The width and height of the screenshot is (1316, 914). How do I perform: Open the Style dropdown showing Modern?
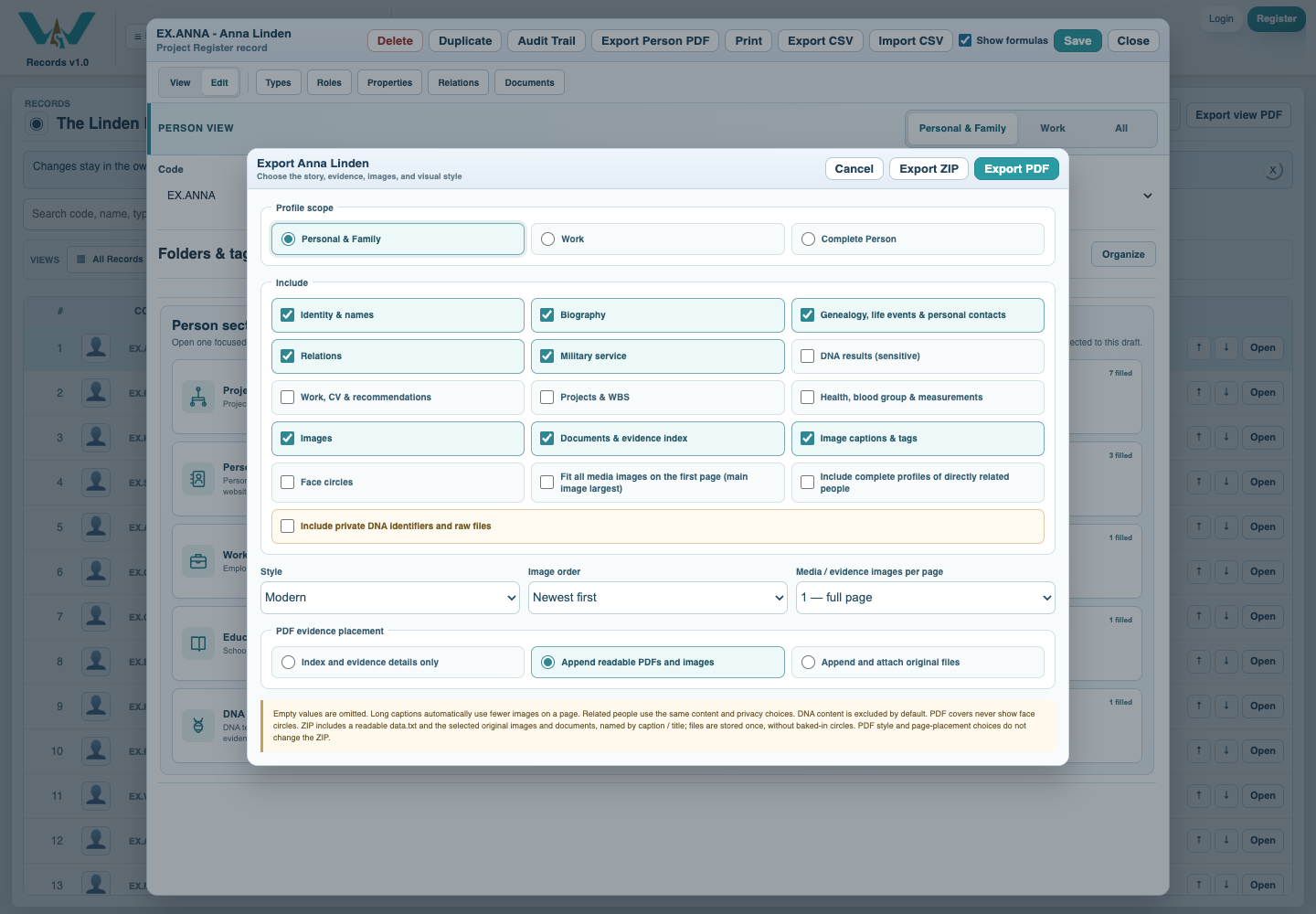[x=390, y=598]
